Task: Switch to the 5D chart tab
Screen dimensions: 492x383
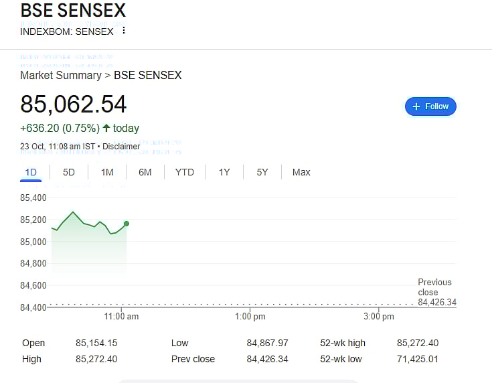Action: [x=69, y=173]
